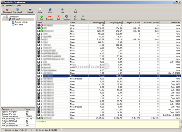
Task: Open the Web globe icon
Action: click(x=50, y=10)
